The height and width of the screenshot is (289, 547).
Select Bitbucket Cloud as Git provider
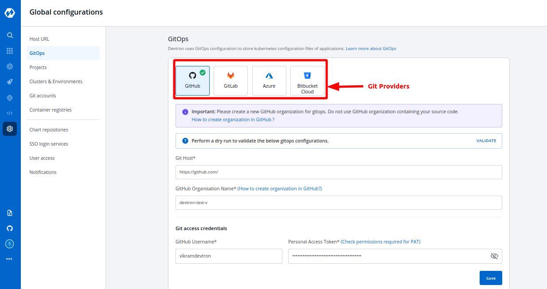307,81
